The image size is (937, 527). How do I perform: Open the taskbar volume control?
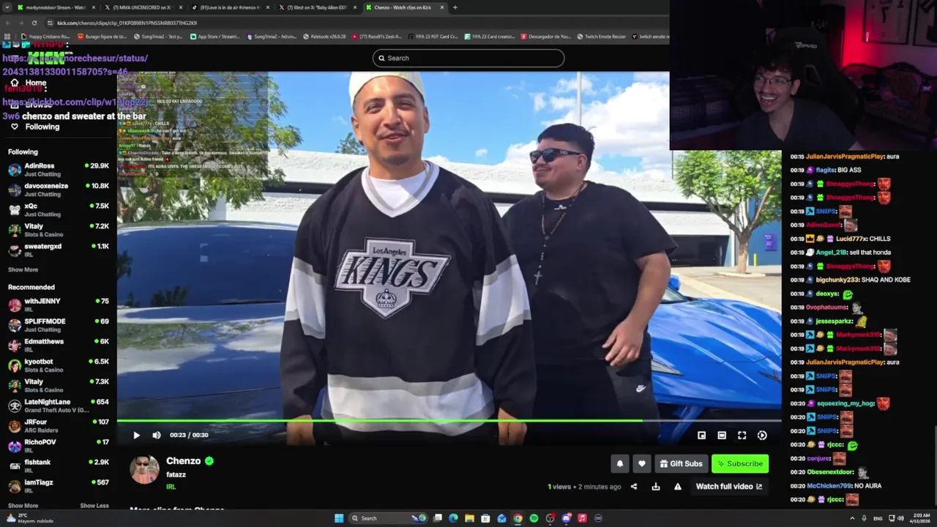pos(900,518)
